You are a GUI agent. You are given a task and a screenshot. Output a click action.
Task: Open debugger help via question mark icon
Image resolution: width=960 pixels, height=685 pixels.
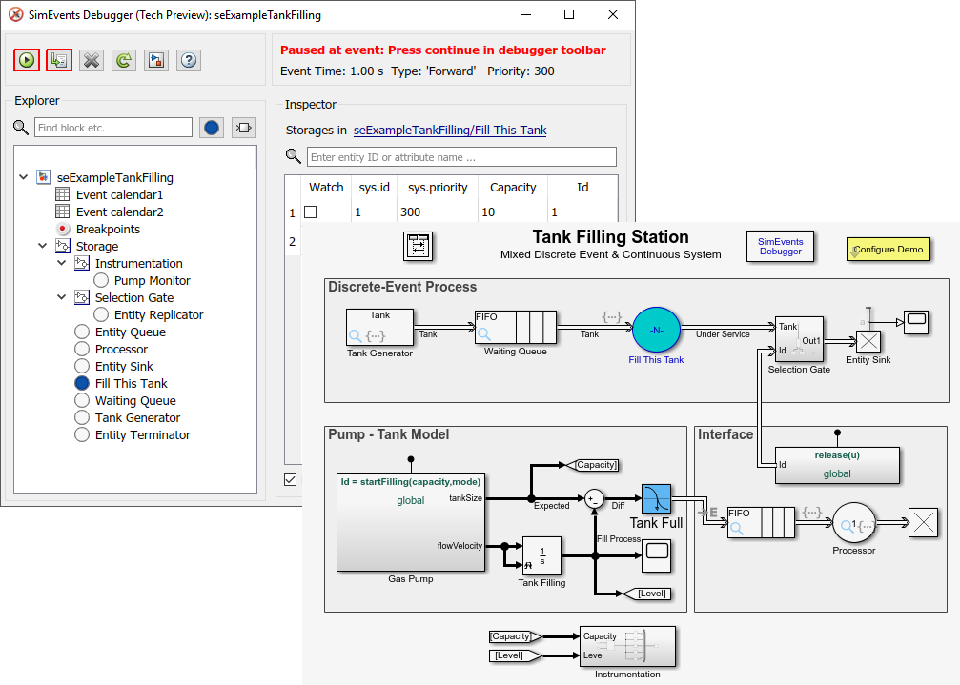[188, 59]
